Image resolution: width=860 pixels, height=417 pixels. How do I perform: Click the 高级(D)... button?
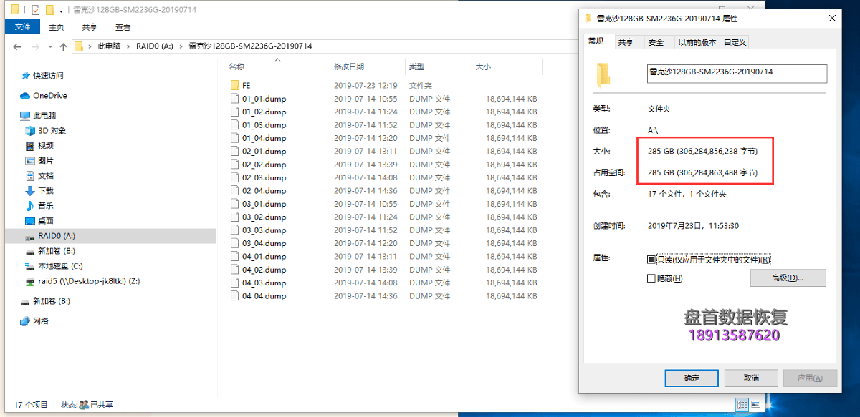(788, 278)
